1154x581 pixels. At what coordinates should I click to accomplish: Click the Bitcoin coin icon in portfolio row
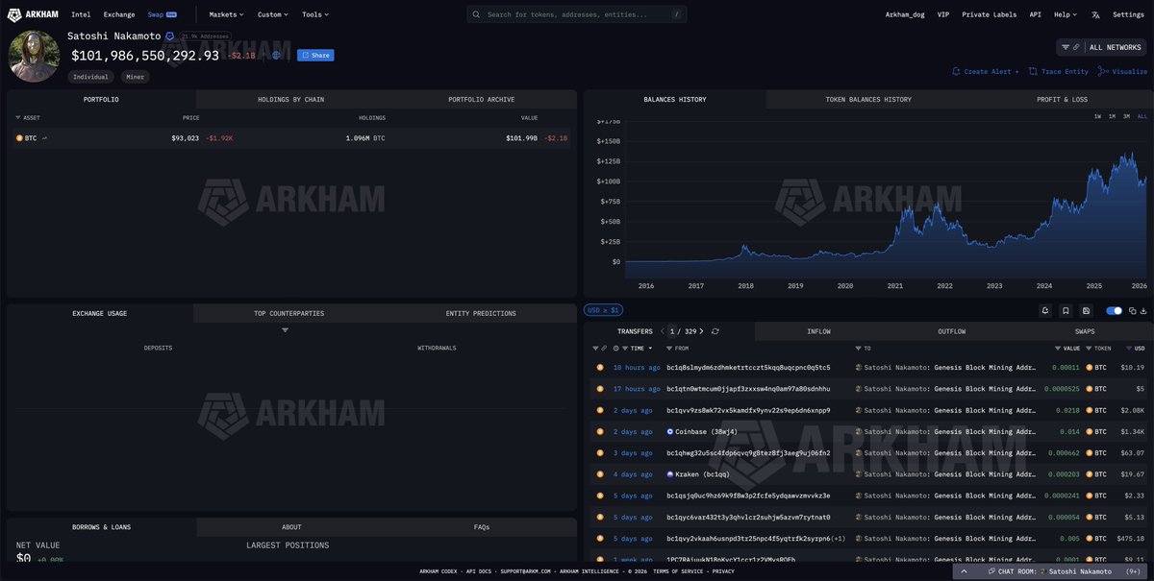click(x=19, y=138)
